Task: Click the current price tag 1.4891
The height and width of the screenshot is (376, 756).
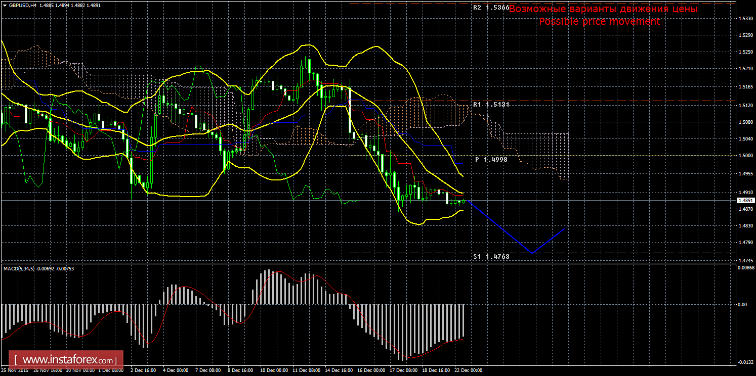Action: 744,201
